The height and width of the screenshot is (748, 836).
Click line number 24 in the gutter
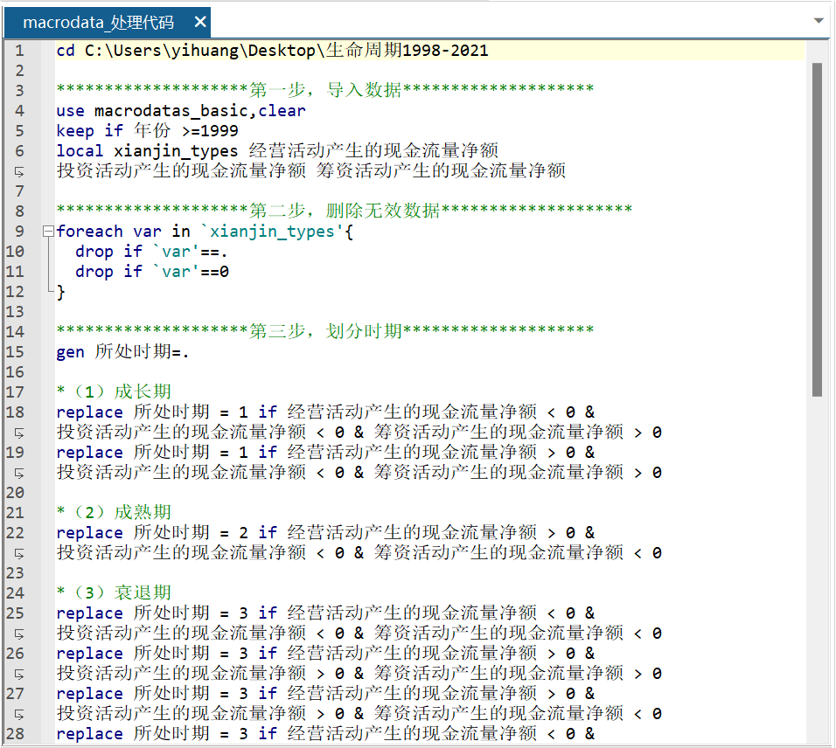pyautogui.click(x=16, y=593)
